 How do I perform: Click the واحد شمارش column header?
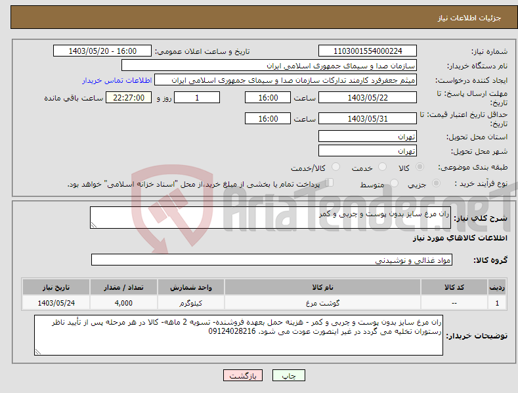pos(191,287)
